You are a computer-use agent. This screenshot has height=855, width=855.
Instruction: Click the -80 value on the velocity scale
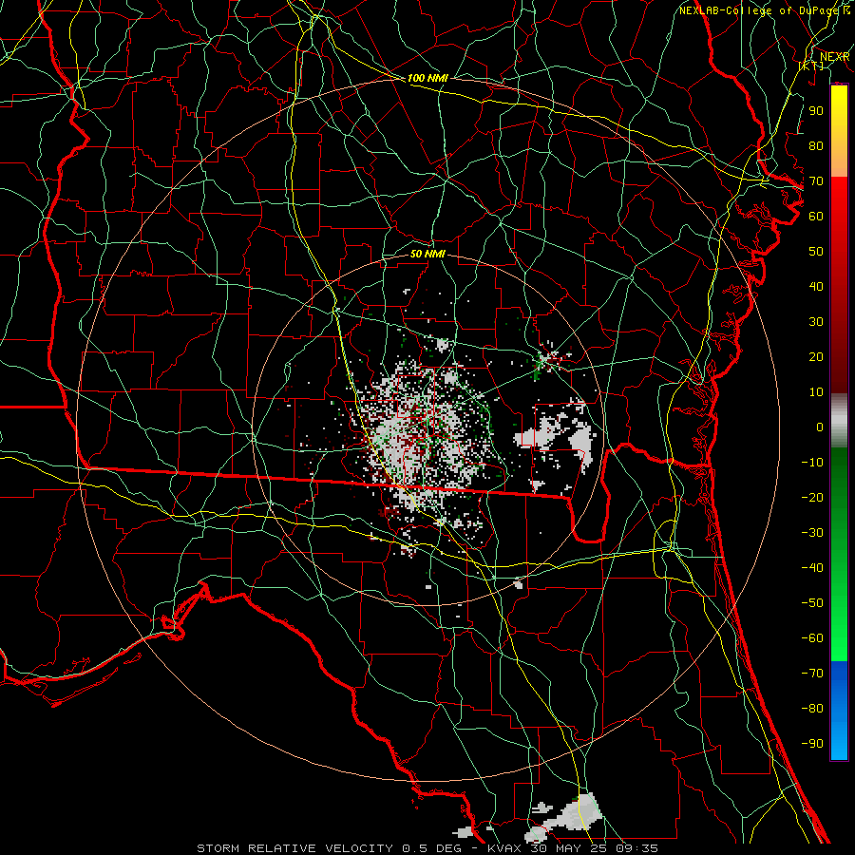click(x=812, y=709)
